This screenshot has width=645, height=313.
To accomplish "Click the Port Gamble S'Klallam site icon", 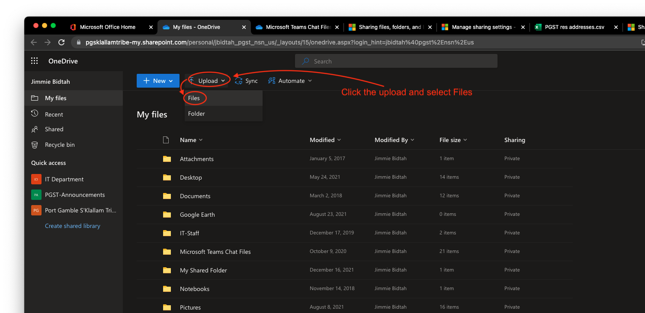I will click(x=36, y=210).
